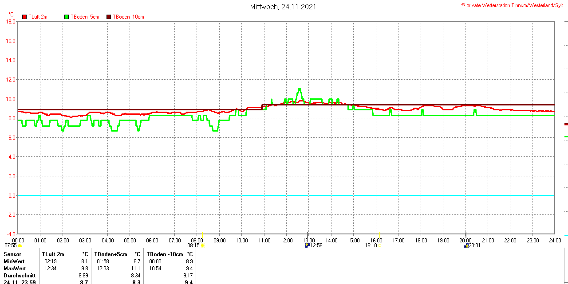Click the TBoden+5cm column header in table
Viewport: 568px width, 284px height.
click(x=110, y=254)
